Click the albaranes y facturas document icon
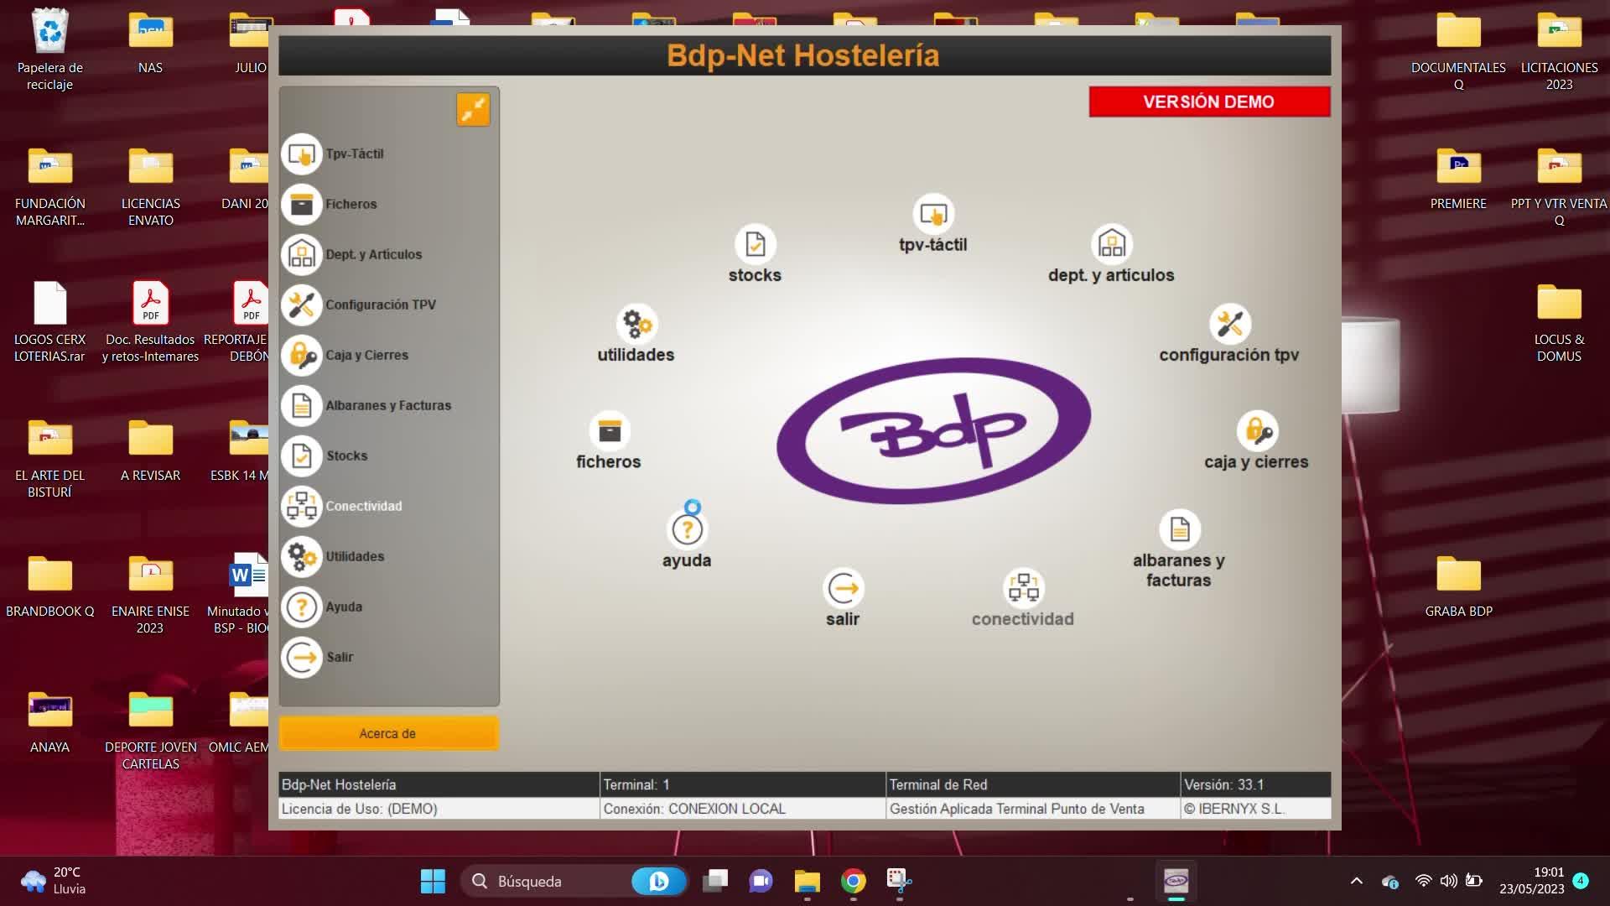Screen dimensions: 1610x906 click(1179, 530)
